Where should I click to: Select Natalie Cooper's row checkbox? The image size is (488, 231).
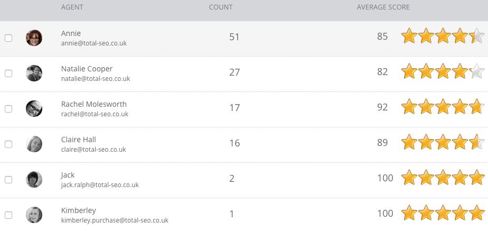(8, 73)
